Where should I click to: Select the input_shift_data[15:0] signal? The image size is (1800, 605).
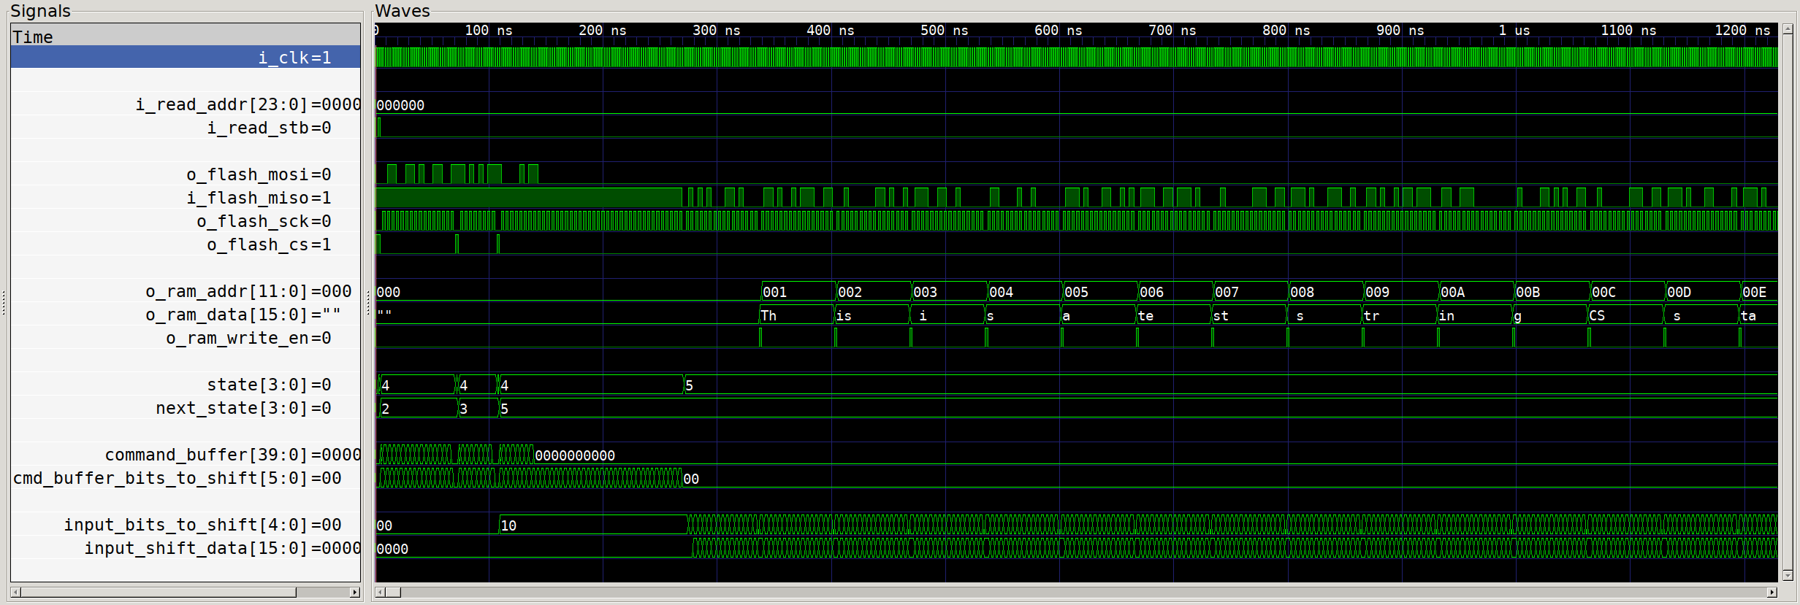[186, 548]
